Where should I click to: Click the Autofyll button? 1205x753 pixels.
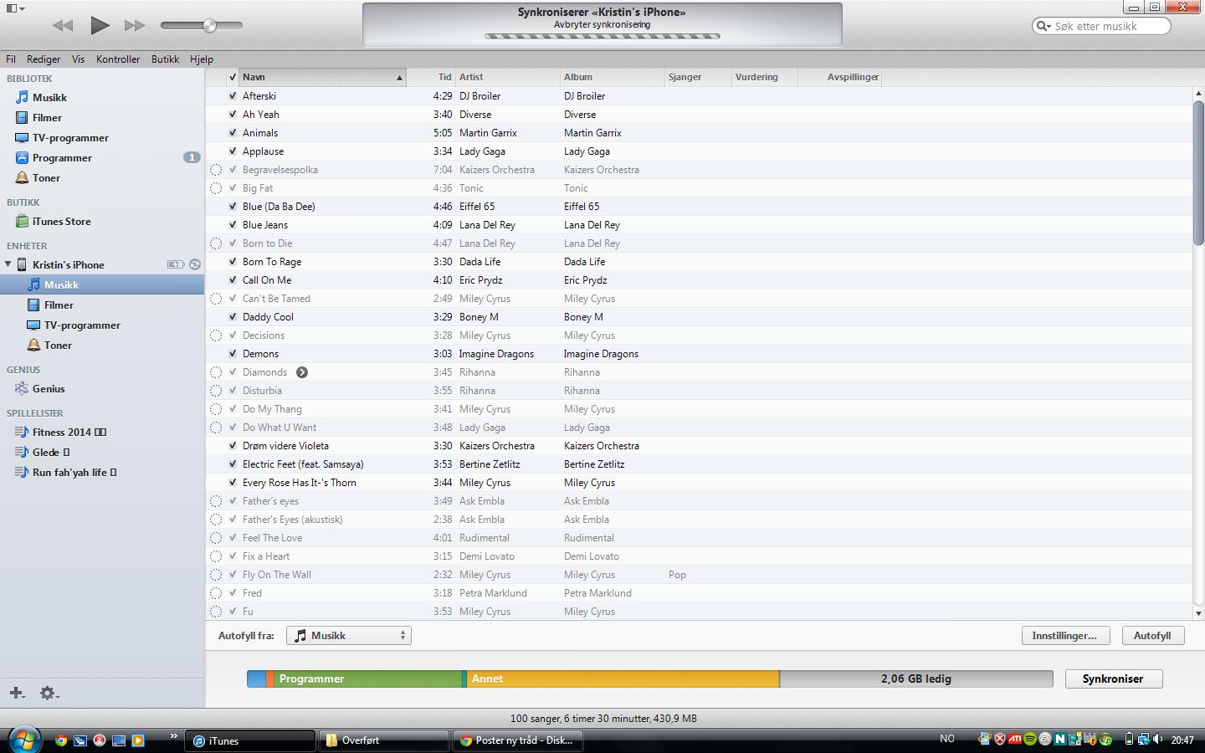[x=1152, y=636]
